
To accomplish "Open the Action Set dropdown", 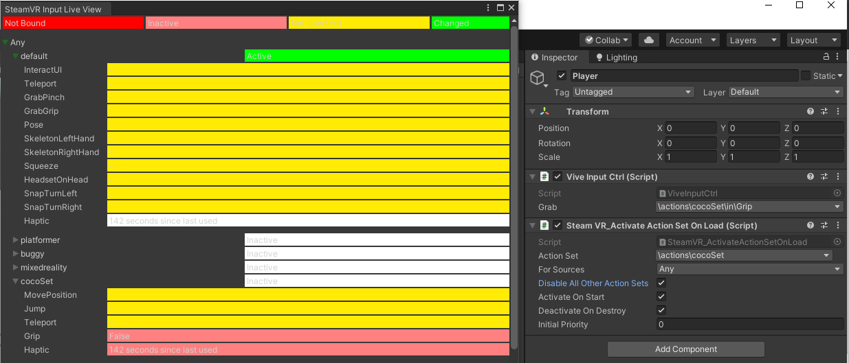I will tap(745, 255).
